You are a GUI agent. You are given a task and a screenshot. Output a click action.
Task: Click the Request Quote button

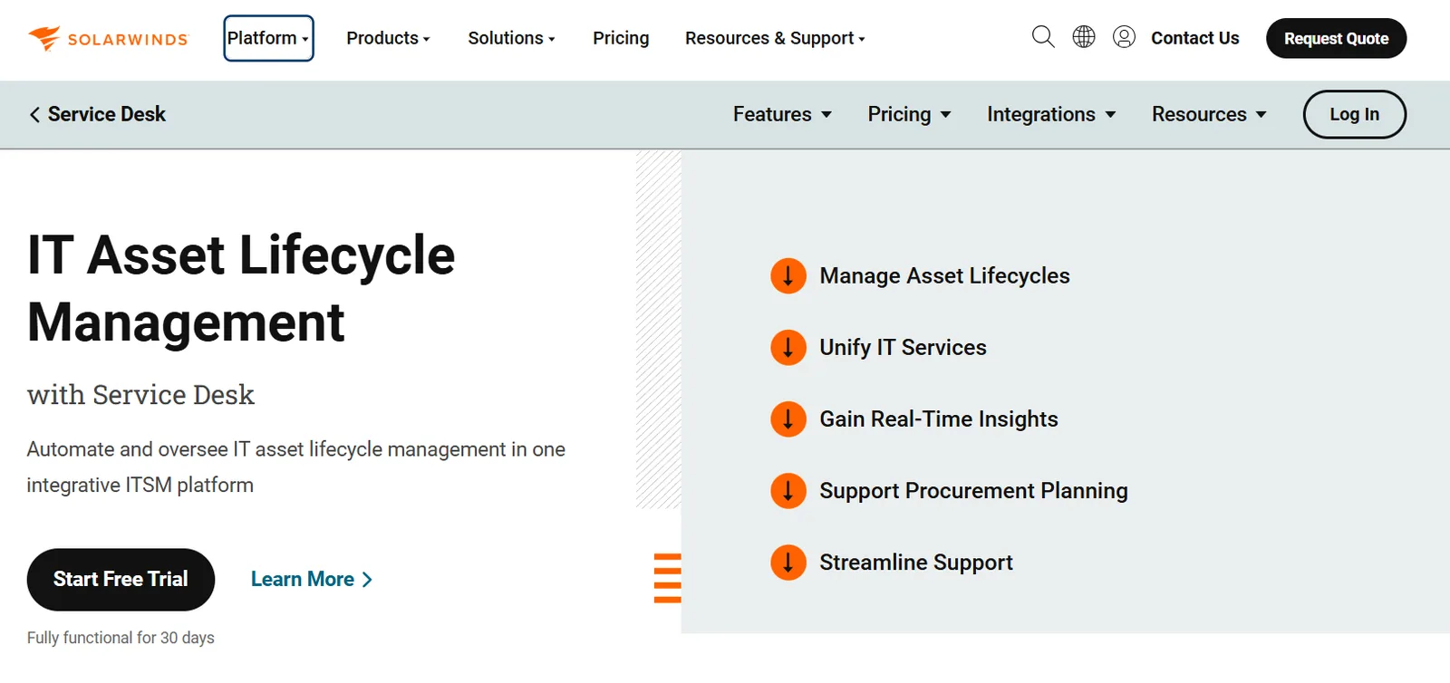coord(1336,38)
